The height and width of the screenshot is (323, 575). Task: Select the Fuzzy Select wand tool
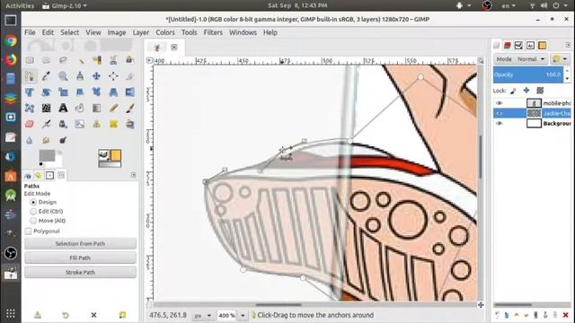click(80, 60)
